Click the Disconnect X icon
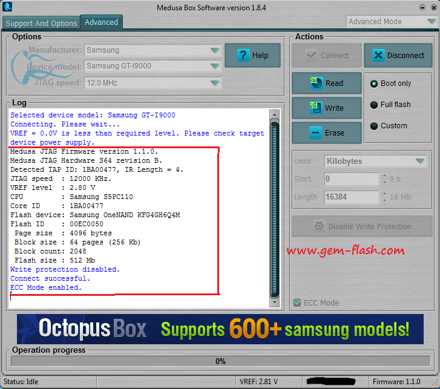This screenshot has width=440, height=389. click(378, 55)
